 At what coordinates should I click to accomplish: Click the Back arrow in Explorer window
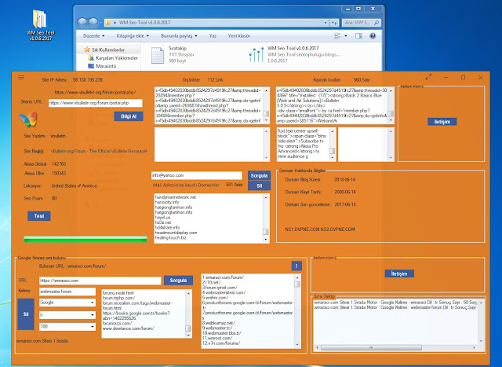82,23
